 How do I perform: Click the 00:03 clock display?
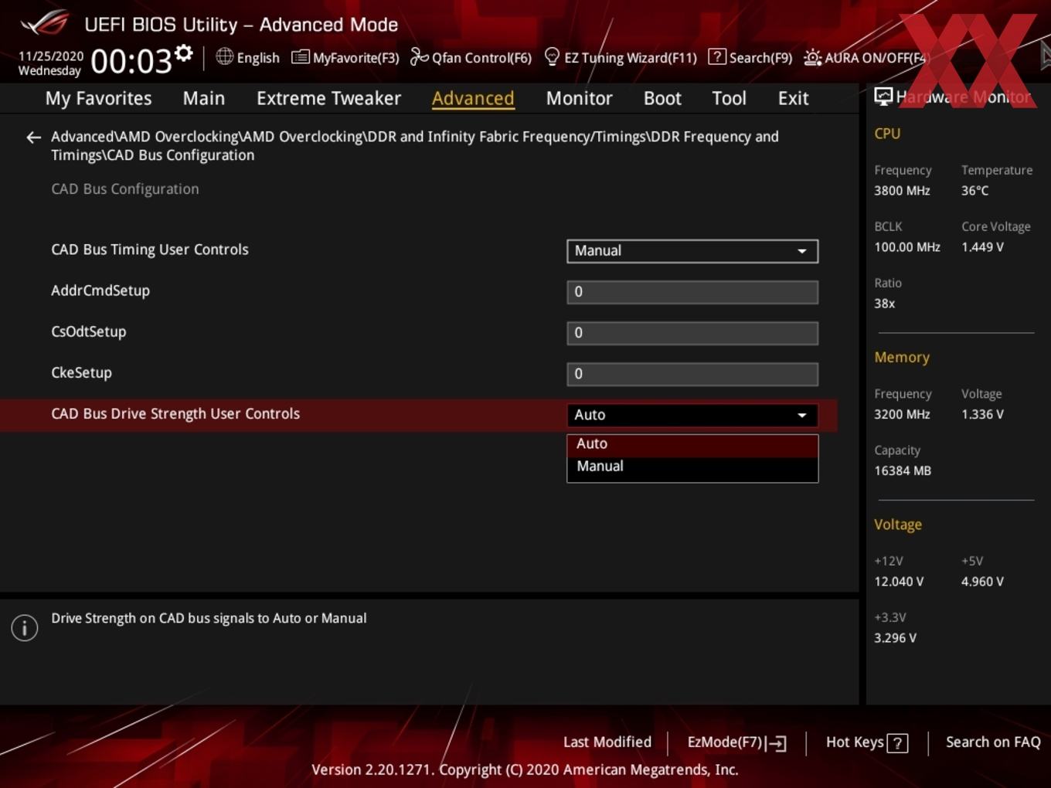[x=131, y=61]
